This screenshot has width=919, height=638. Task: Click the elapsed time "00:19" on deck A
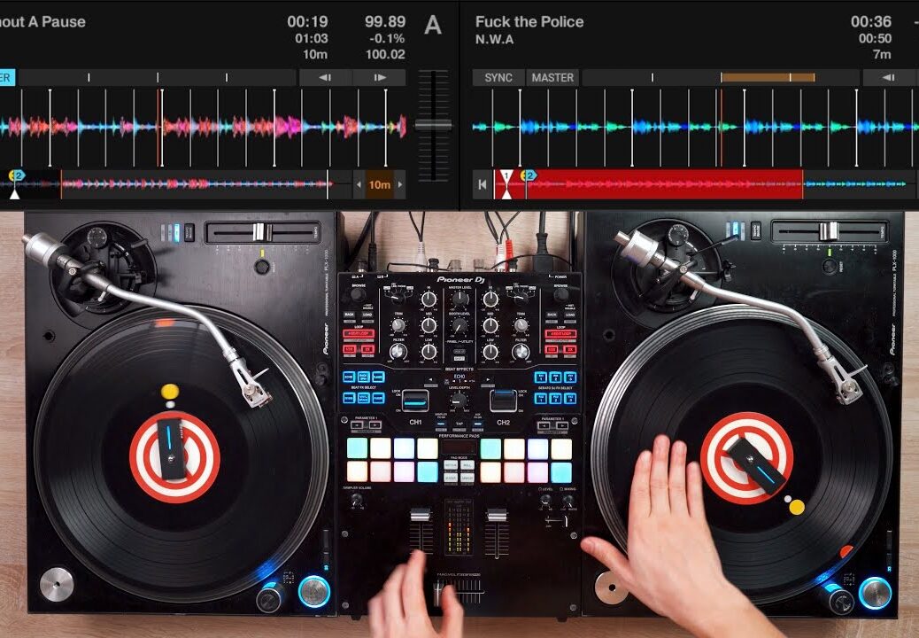click(307, 21)
